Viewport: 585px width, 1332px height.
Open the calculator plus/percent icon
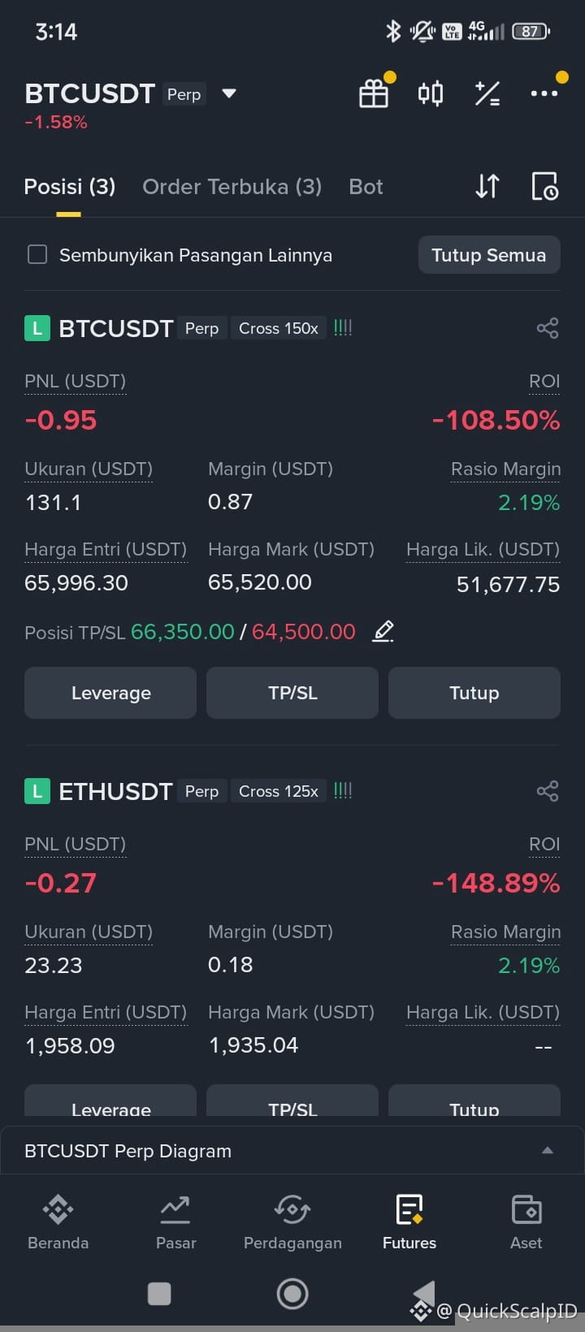coord(487,93)
